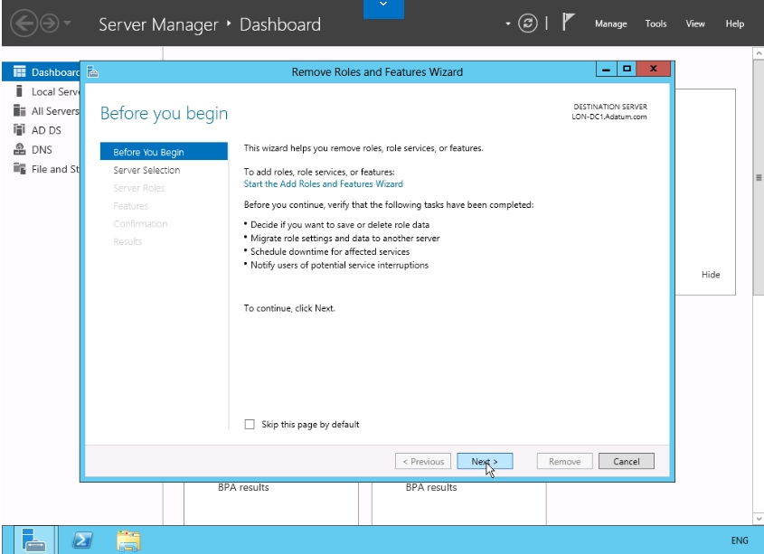764x554 pixels.
Task: Open the View menu
Action: pyautogui.click(x=694, y=23)
